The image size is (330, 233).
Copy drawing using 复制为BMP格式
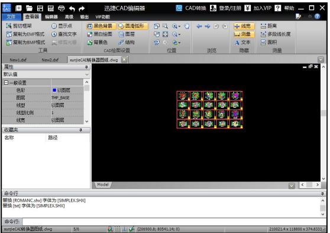pyautogui.click(x=25, y=43)
